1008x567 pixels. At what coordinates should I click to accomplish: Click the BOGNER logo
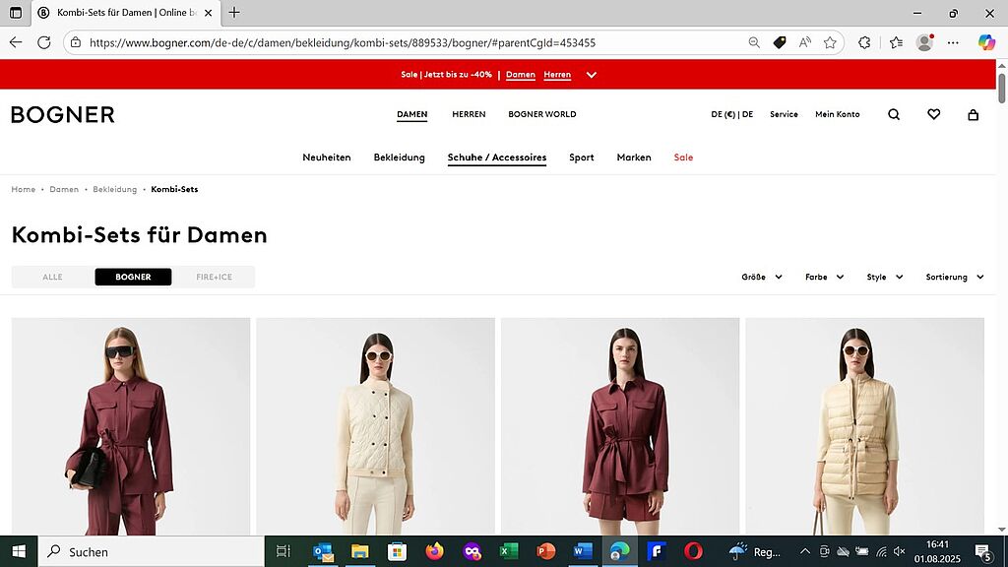[63, 114]
